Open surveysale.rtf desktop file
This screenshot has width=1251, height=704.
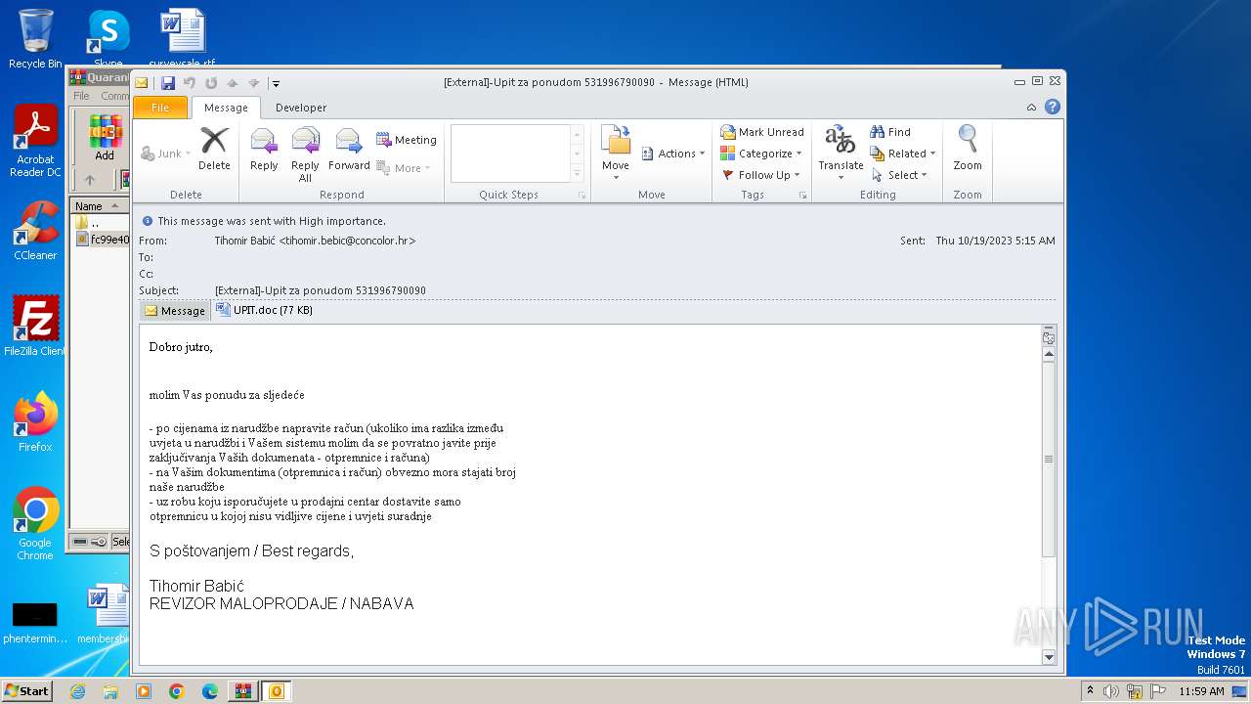click(x=183, y=37)
